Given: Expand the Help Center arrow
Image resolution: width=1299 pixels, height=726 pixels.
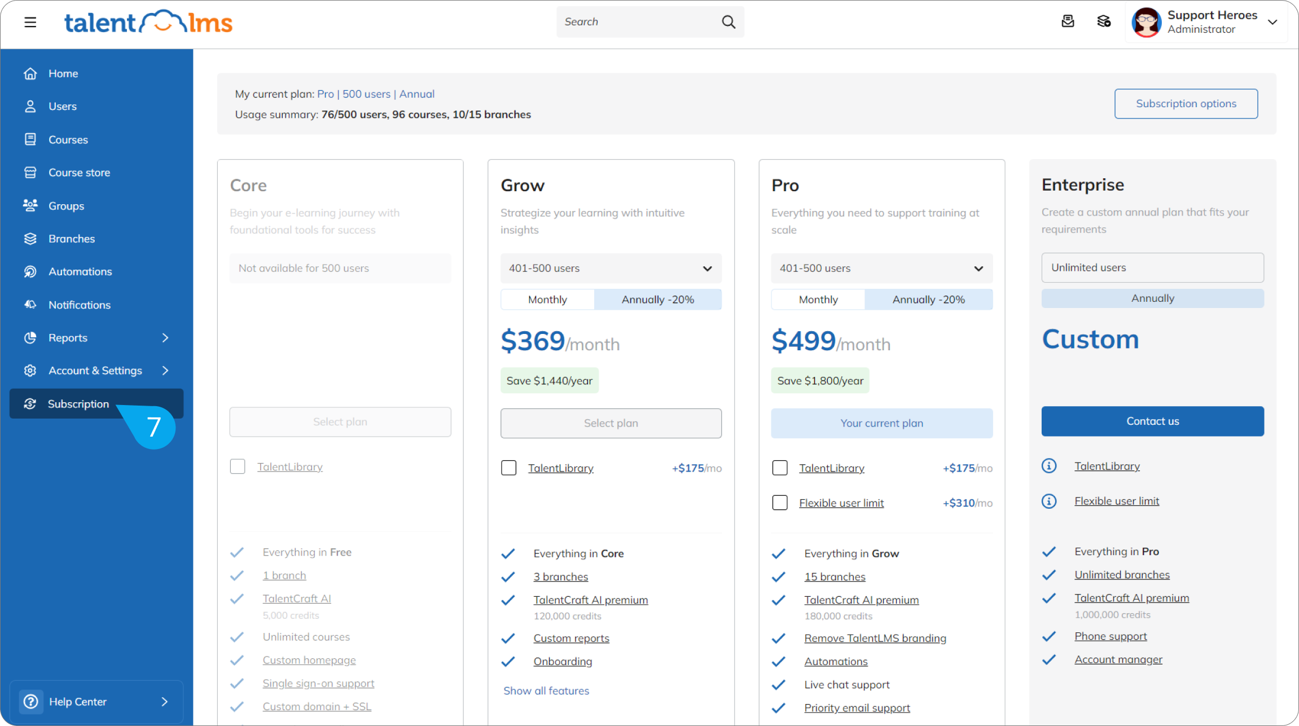Looking at the screenshot, I should 165,701.
